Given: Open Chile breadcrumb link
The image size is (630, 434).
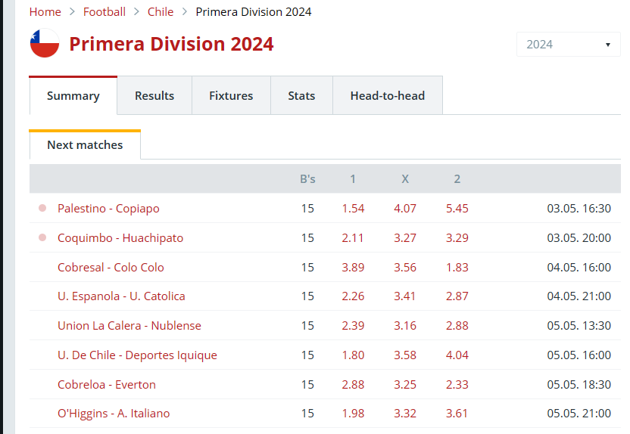Looking at the screenshot, I should [x=161, y=11].
